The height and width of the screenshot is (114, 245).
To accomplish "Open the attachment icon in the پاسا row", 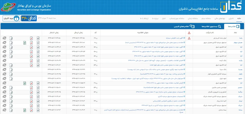I will tap(11, 38).
